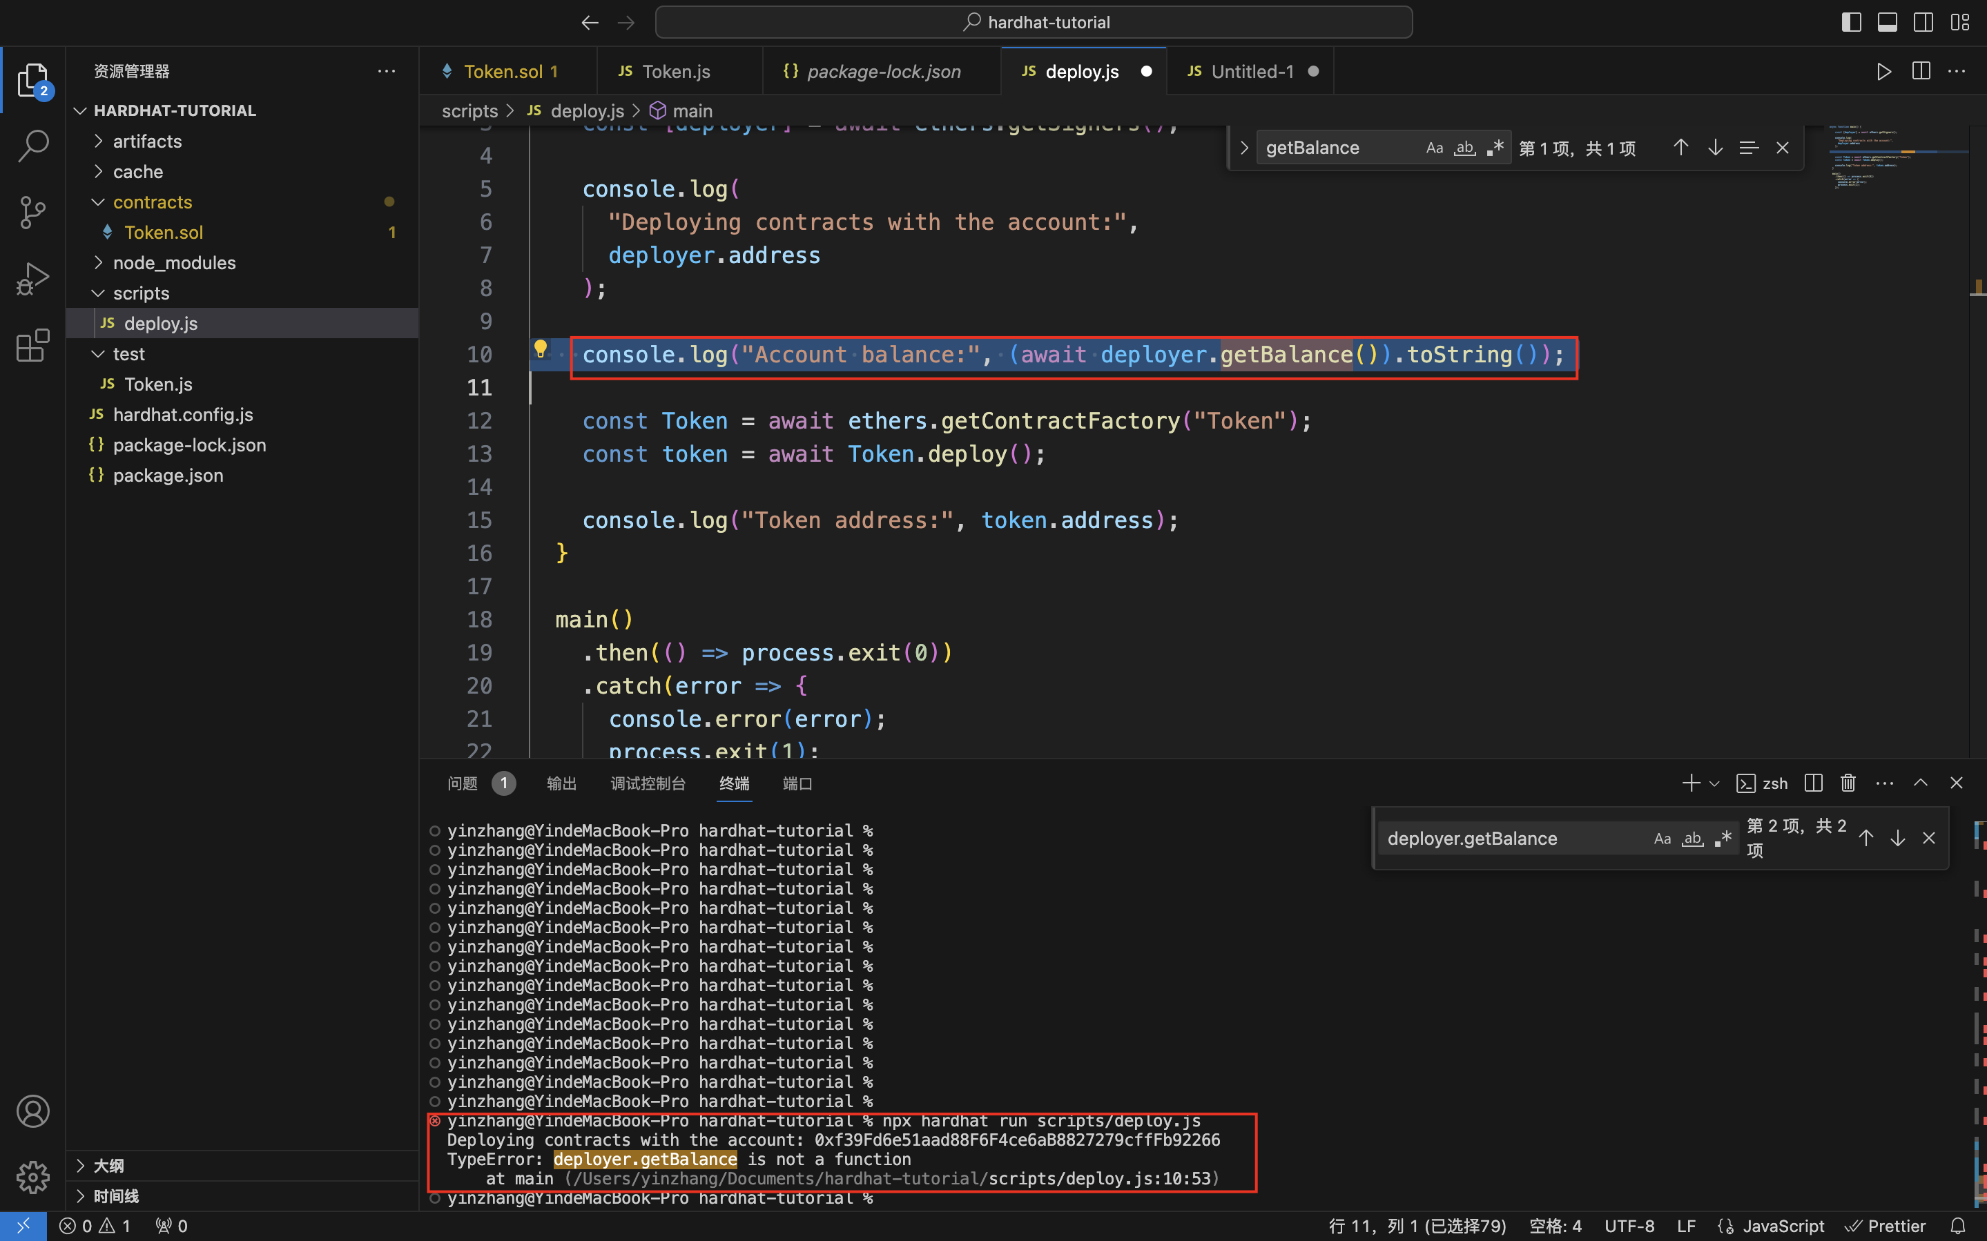Toggle Find in Selection in editor find
Screen dimensions: 1987x1241
pyautogui.click(x=1749, y=148)
